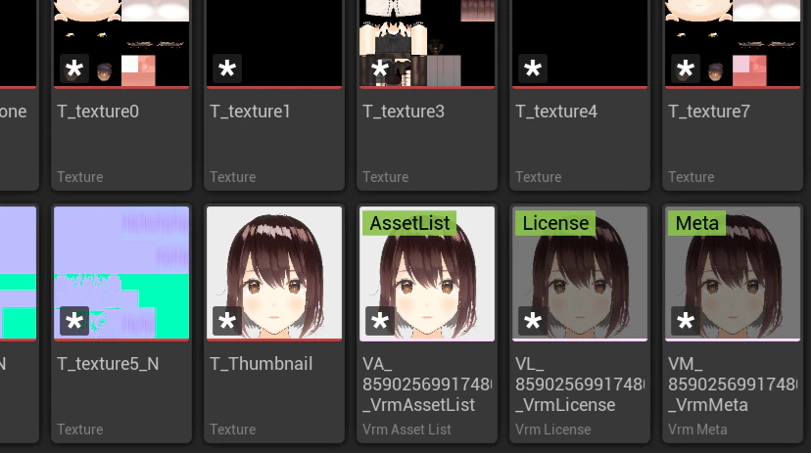Click the Texture type label under T_texture4
811x453 pixels.
[539, 177]
